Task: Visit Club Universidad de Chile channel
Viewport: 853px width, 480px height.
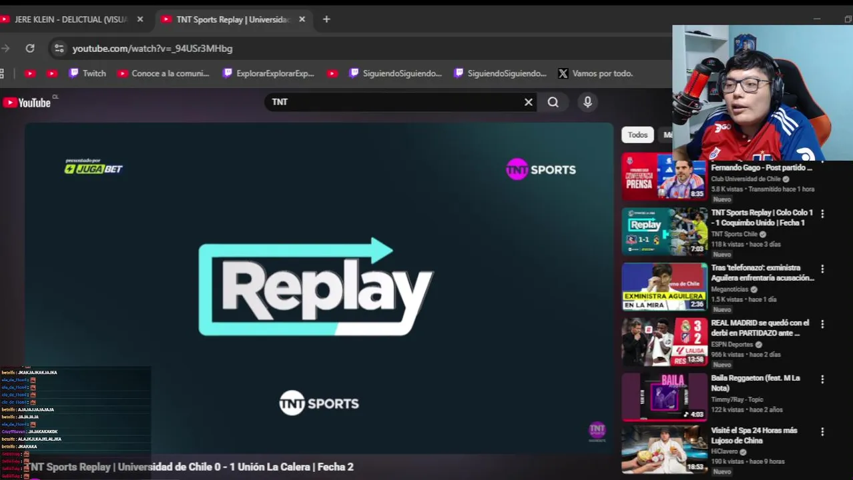Action: tap(746, 179)
